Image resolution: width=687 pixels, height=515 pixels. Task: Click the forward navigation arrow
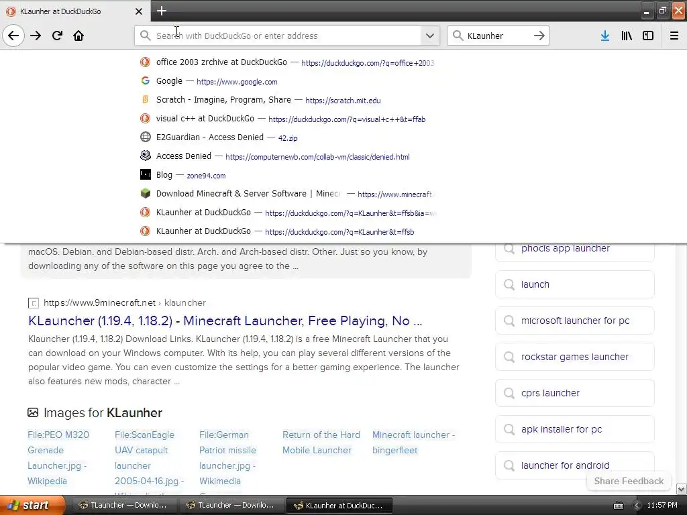point(36,36)
